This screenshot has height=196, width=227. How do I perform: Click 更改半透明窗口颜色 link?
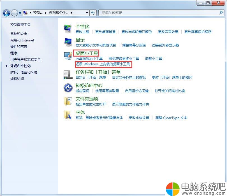[x=137, y=32]
